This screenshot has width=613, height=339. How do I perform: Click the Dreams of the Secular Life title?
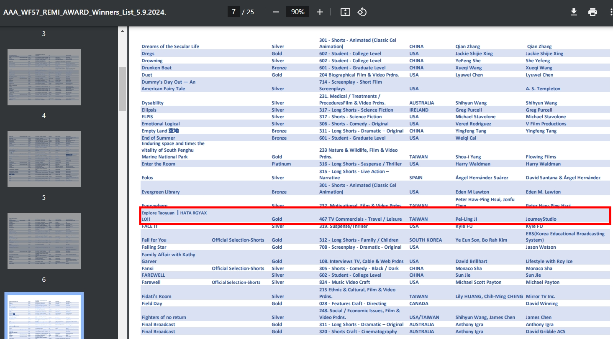click(170, 46)
